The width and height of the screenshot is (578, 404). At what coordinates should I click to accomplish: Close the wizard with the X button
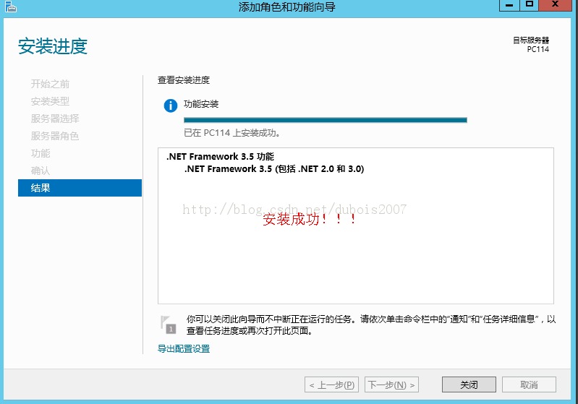[x=555, y=5]
